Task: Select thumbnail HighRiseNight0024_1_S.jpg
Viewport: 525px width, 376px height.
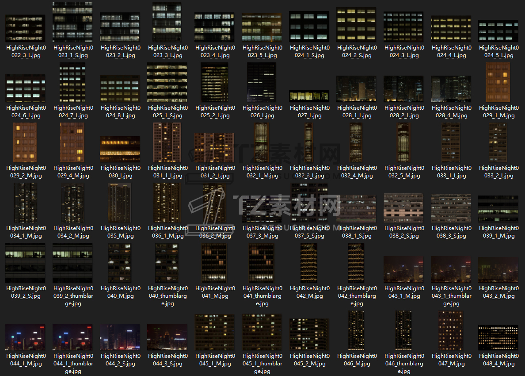Action: [x=309, y=27]
